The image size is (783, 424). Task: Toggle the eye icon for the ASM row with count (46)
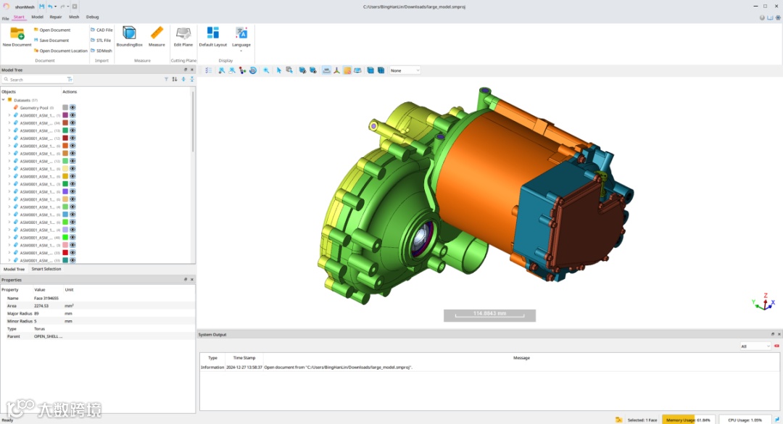click(72, 237)
